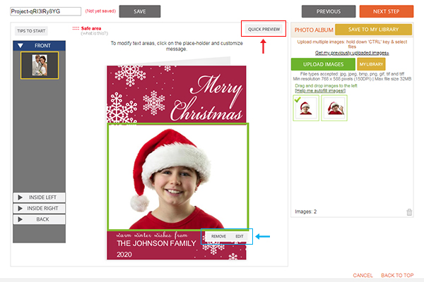424x282 pixels.
Task: Select the front page wedding thumbnail
Action: (x=40, y=66)
